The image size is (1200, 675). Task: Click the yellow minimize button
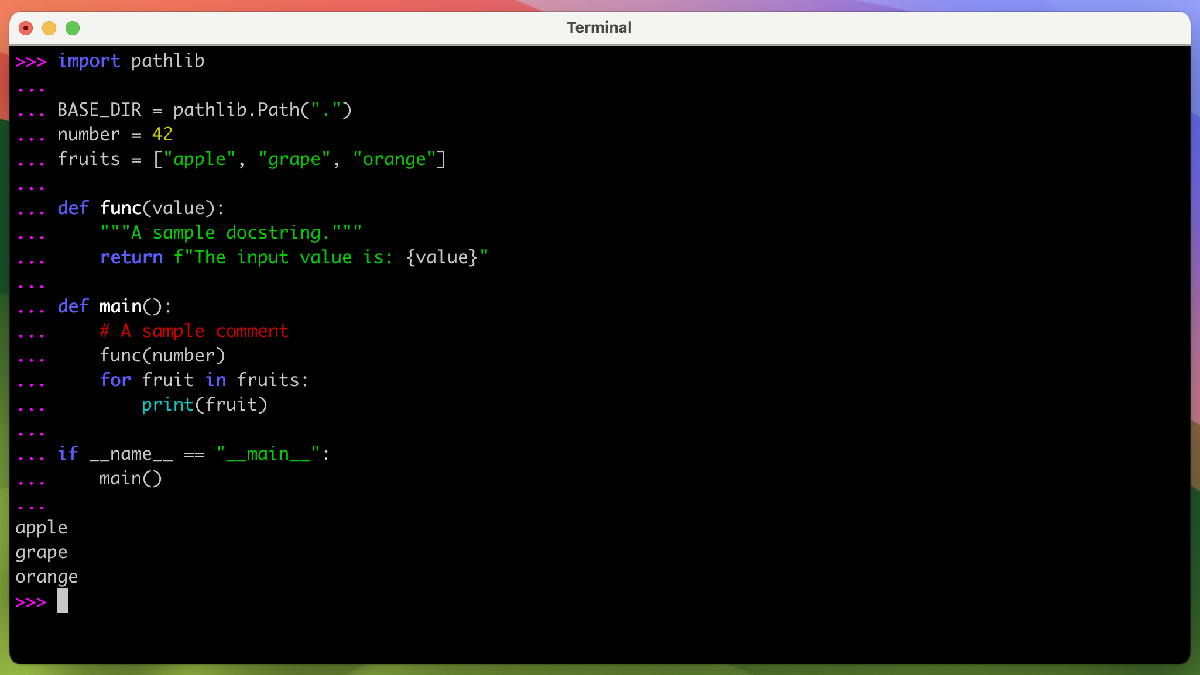49,27
